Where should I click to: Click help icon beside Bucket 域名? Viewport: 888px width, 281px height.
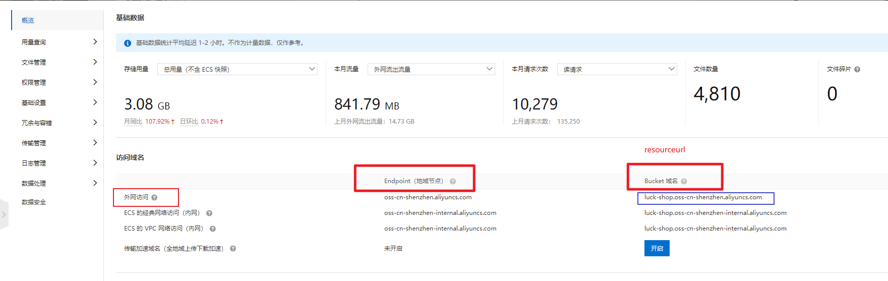(x=684, y=182)
